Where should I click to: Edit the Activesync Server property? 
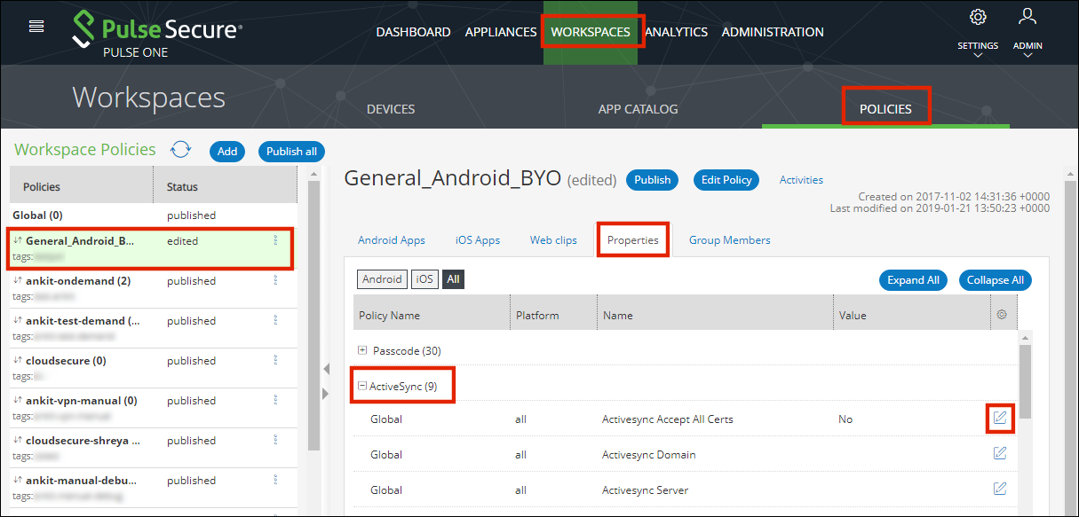coord(1000,489)
